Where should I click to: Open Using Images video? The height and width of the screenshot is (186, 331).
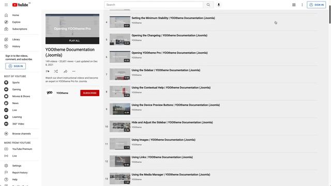tap(163, 139)
